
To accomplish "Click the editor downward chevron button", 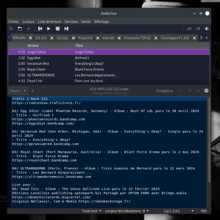I will pyautogui.click(x=190, y=91).
